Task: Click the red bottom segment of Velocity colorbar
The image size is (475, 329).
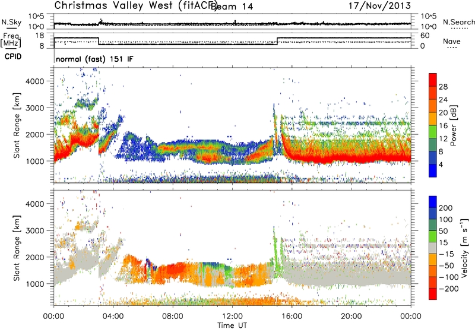Action: tap(433, 294)
